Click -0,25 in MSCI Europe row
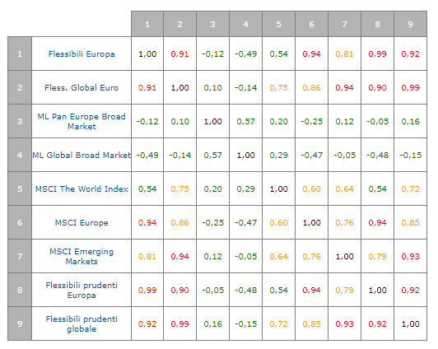This screenshot has height=349, width=438. tap(213, 223)
